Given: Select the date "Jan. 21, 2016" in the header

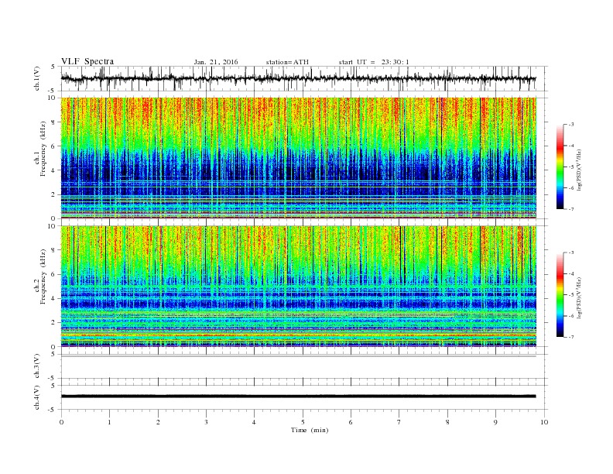Looking at the screenshot, I should pyautogui.click(x=216, y=62).
